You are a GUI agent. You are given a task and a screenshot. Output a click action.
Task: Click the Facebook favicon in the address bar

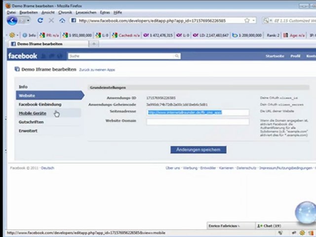tap(74, 20)
